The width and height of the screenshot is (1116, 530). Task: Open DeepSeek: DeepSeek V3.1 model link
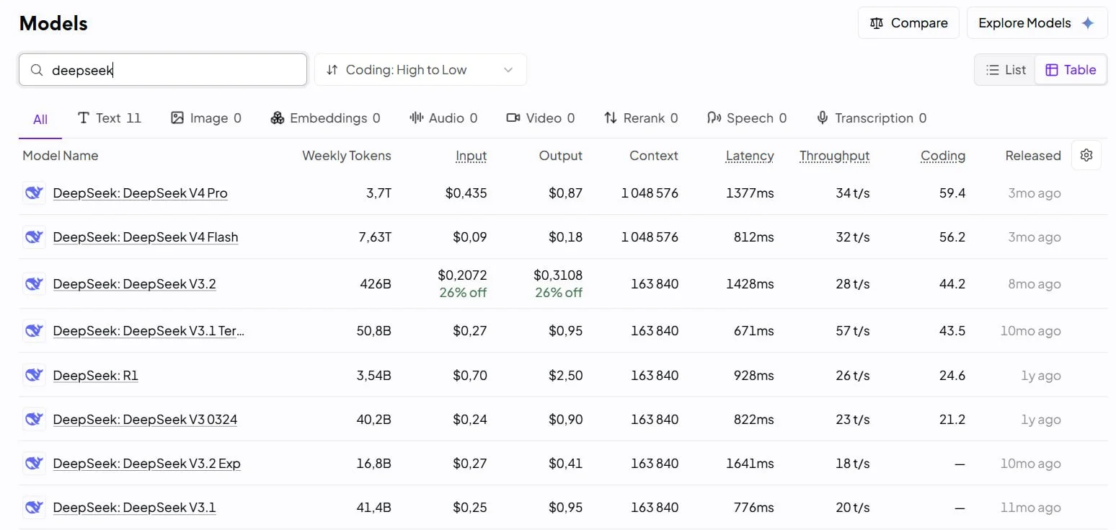tap(135, 508)
